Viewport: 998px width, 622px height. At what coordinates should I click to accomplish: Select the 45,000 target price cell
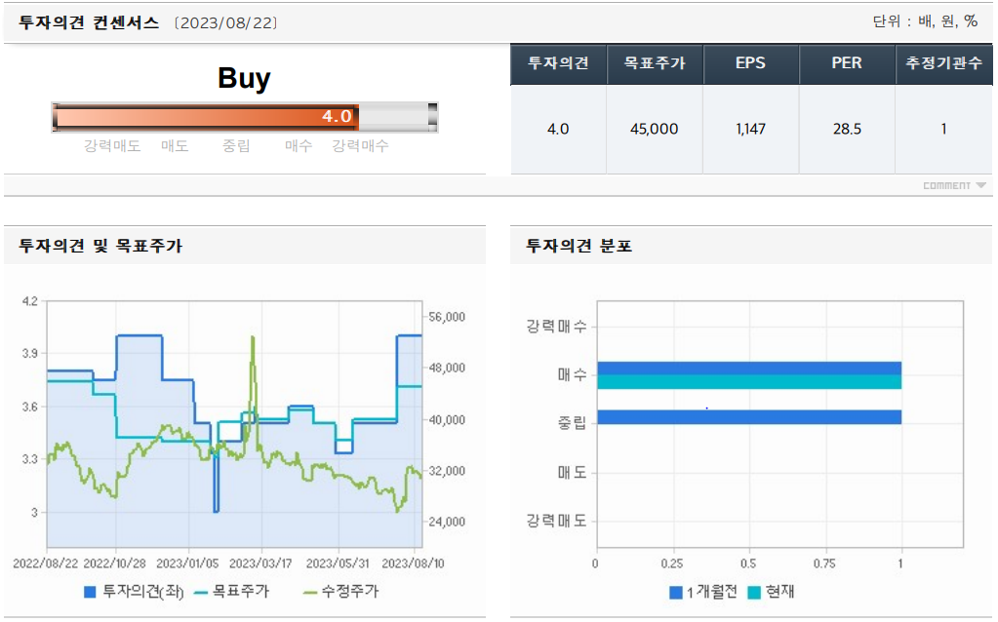click(655, 129)
